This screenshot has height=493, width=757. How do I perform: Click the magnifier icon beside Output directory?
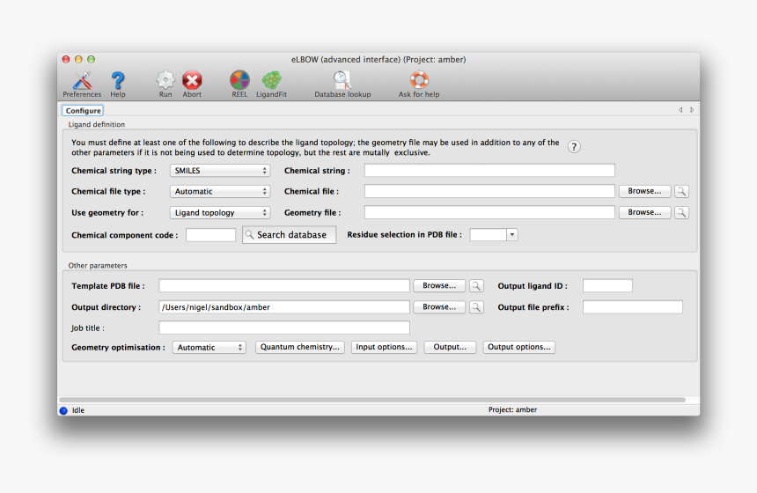476,307
